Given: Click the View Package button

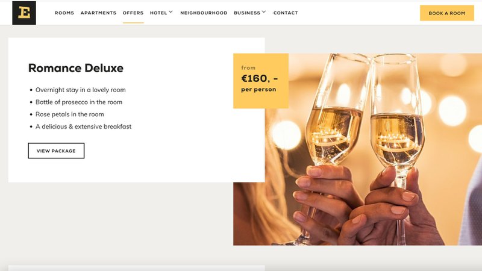Looking at the screenshot, I should click(x=56, y=151).
